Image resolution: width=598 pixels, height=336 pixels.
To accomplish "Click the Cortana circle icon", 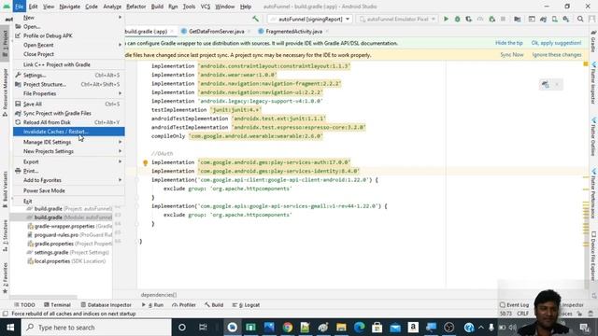I will [x=182, y=328].
